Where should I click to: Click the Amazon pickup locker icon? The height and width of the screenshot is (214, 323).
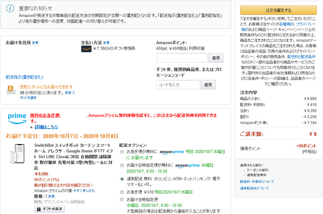coord(11,89)
